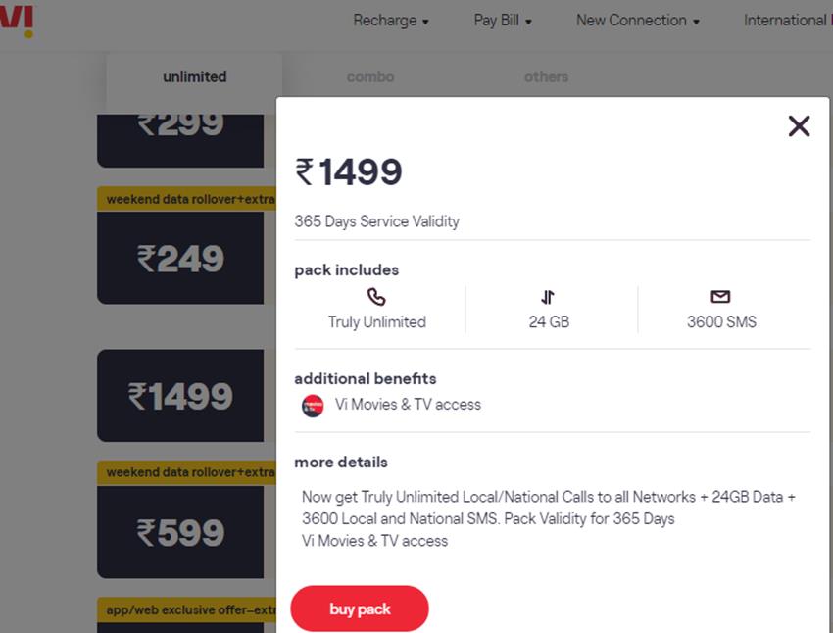Click the Vi logo in header
Screen dimensions: 833x633
click(18, 20)
